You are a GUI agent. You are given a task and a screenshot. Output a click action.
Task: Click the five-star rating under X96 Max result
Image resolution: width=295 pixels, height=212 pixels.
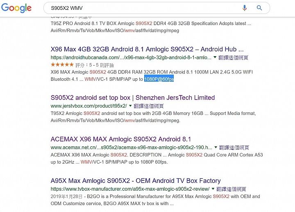(62, 65)
